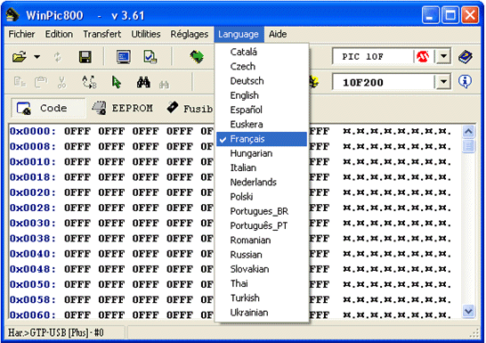The image size is (486, 343).
Task: Switch to the EEPROM tab
Action: 123,108
